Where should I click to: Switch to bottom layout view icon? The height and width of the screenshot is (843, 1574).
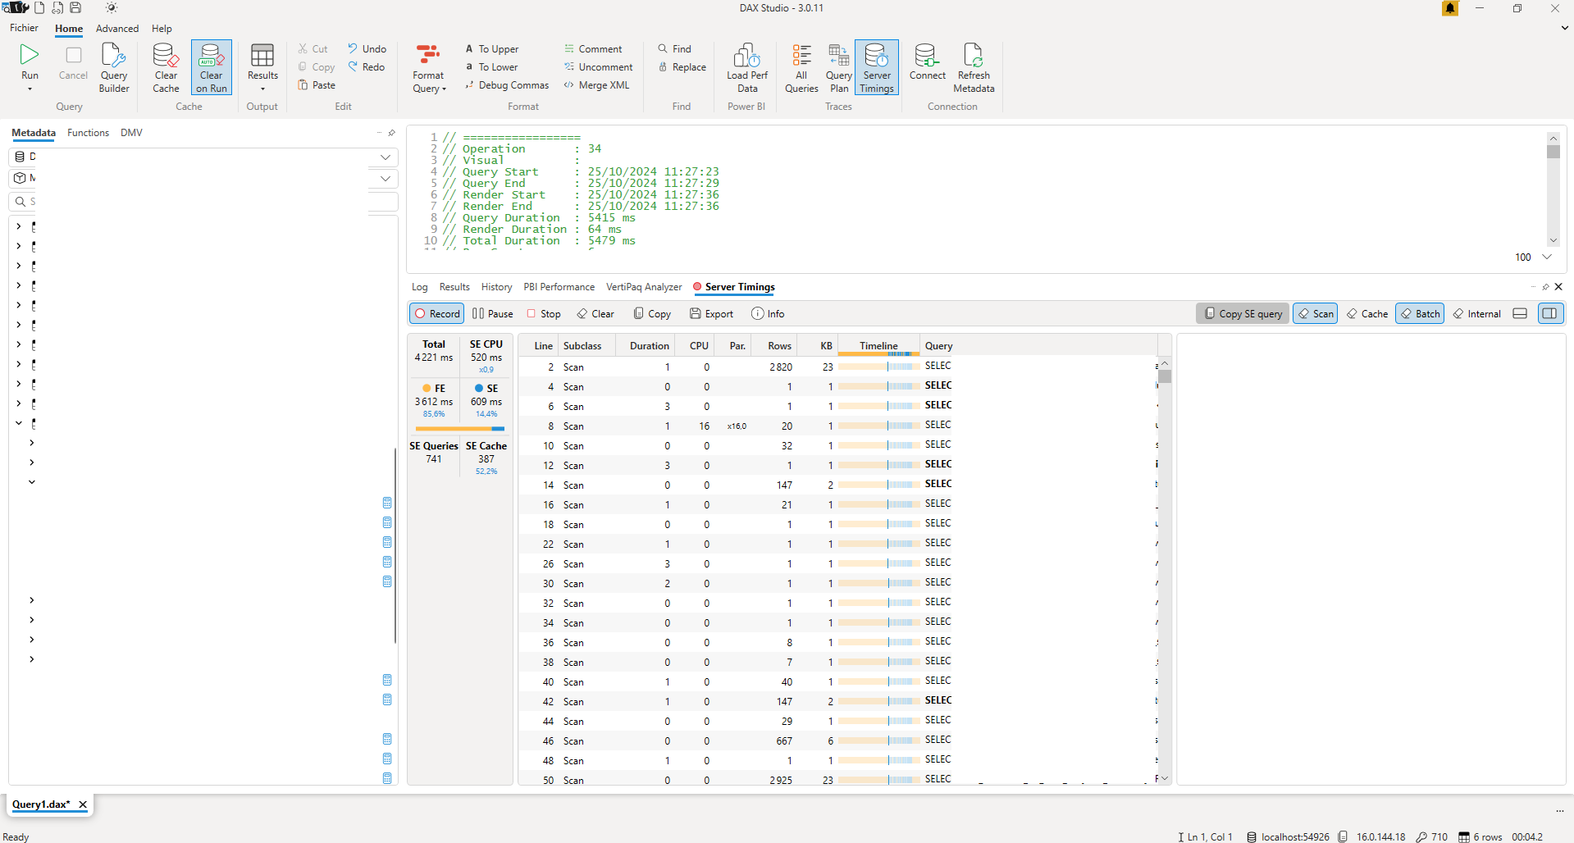pyautogui.click(x=1520, y=313)
